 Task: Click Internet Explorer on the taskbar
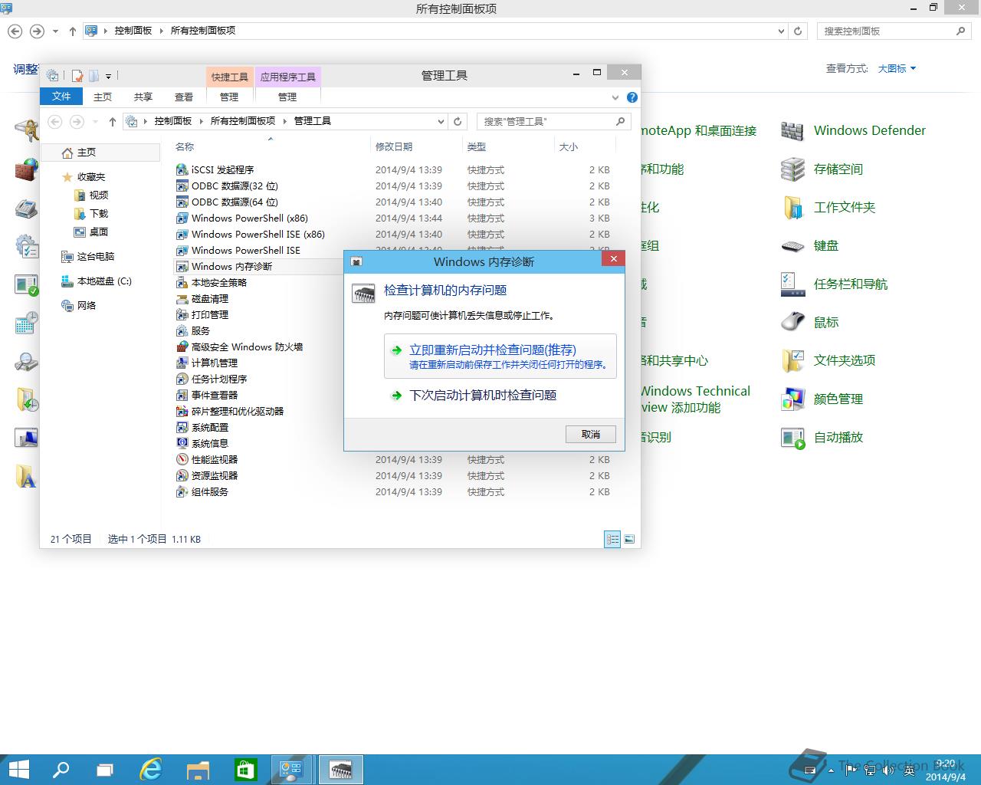click(x=151, y=769)
